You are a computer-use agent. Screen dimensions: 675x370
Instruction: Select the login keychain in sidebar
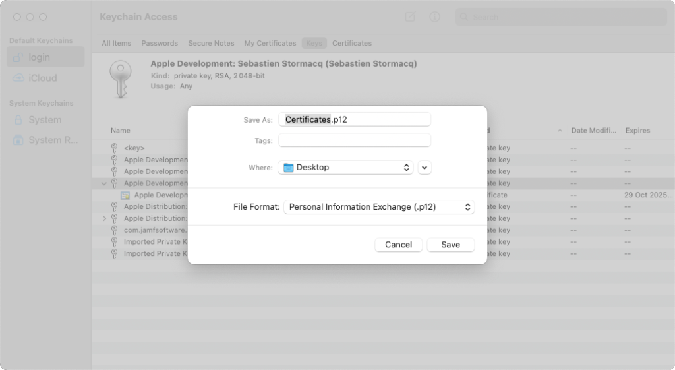click(x=45, y=57)
